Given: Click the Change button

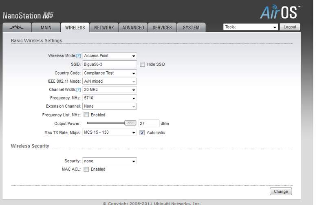Looking at the screenshot, I should coord(281,192).
